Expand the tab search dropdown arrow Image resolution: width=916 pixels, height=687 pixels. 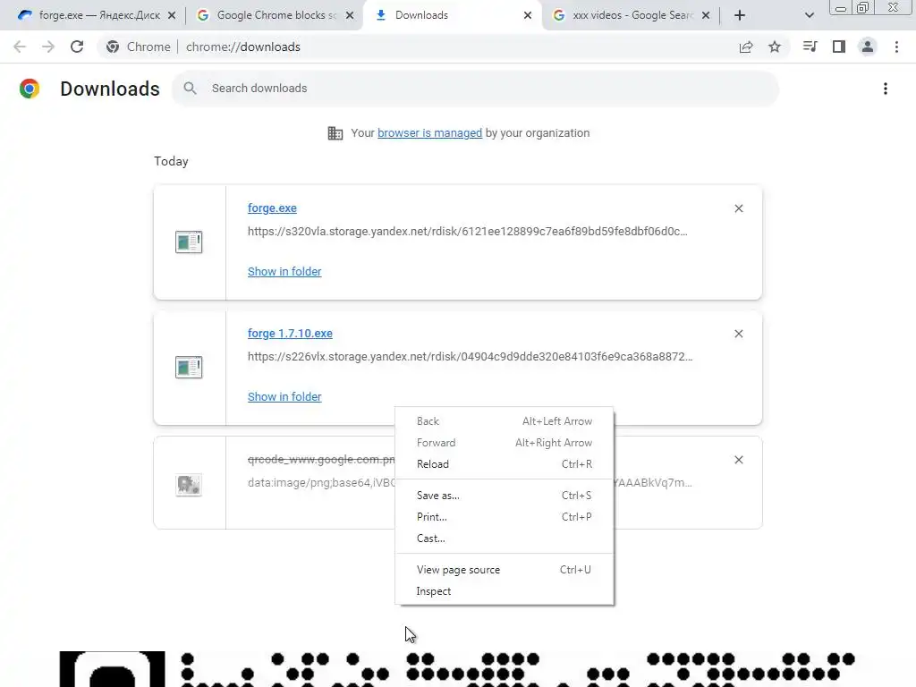pyautogui.click(x=809, y=15)
